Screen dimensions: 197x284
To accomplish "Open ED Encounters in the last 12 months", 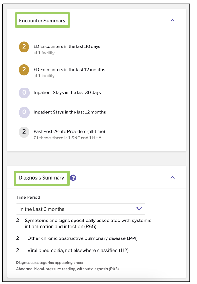I will click(69, 70).
